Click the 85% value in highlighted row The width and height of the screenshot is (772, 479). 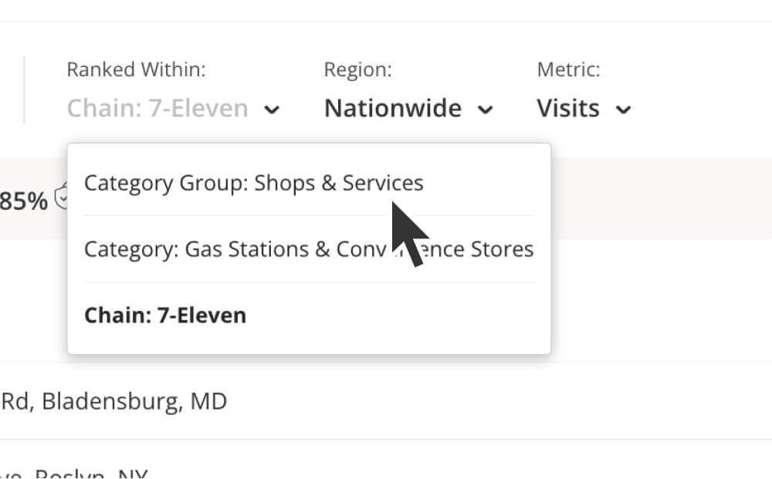click(x=24, y=201)
